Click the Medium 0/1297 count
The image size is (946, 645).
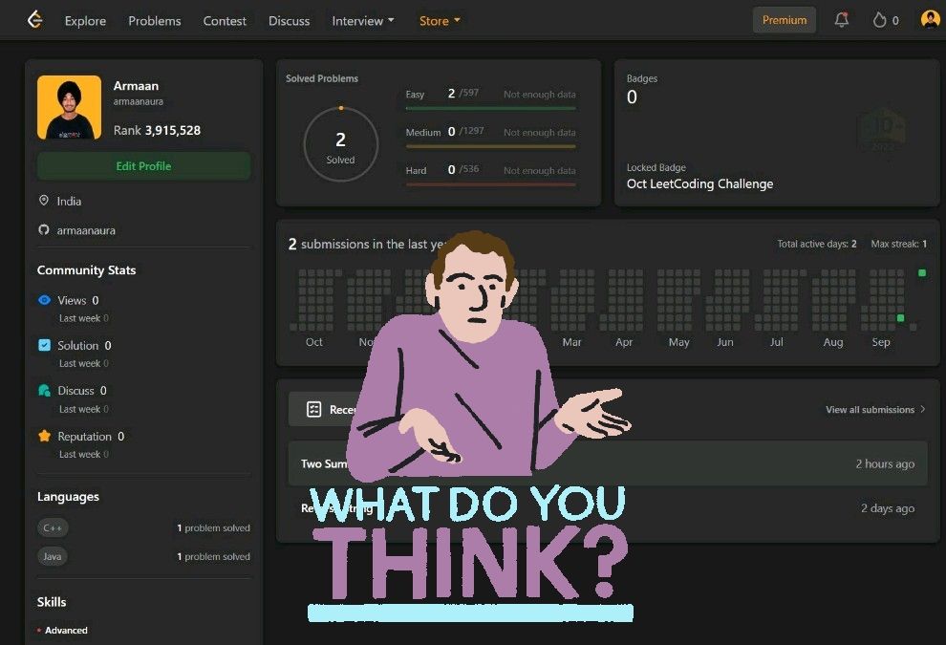pos(465,131)
